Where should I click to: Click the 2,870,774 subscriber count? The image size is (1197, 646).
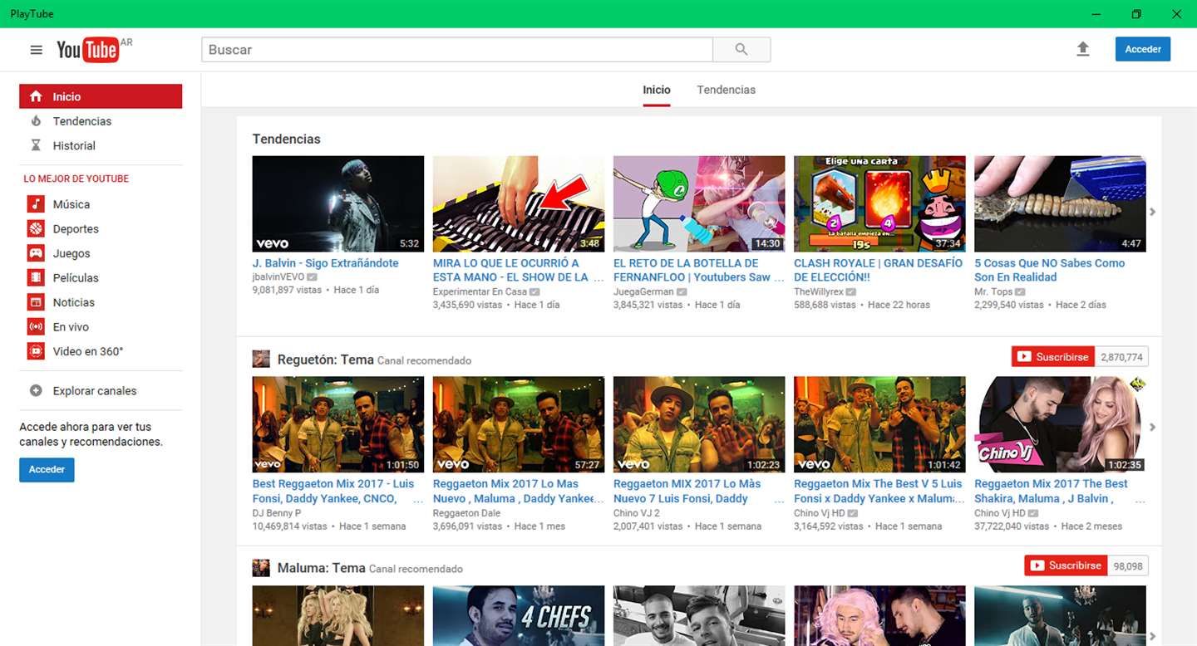(1121, 357)
